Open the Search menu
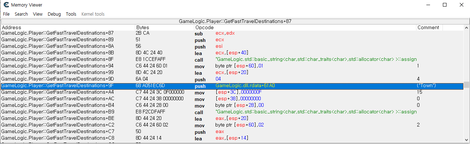The height and width of the screenshot is (144, 470). tap(21, 14)
